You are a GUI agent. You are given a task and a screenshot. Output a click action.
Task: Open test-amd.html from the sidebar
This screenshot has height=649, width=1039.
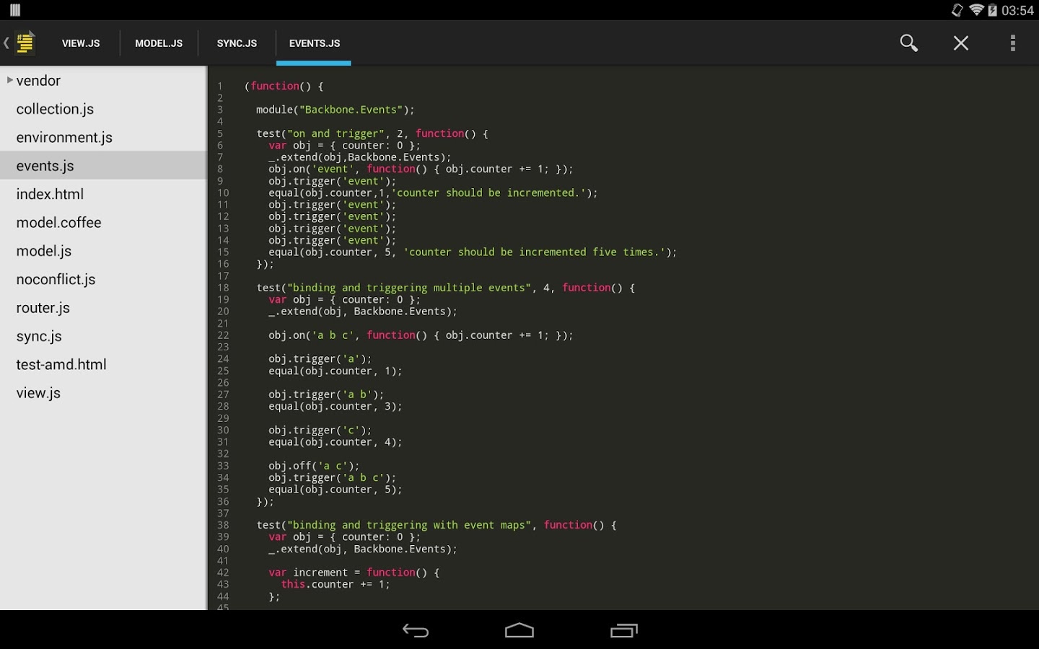[61, 364]
